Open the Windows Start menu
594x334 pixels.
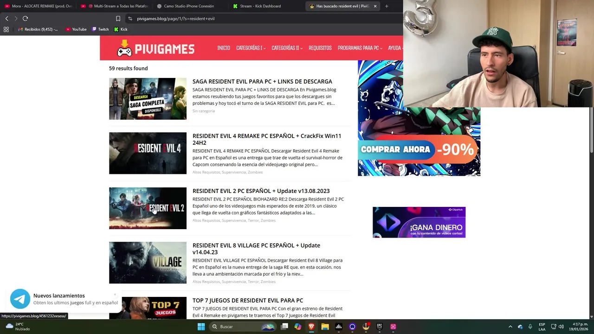click(201, 327)
